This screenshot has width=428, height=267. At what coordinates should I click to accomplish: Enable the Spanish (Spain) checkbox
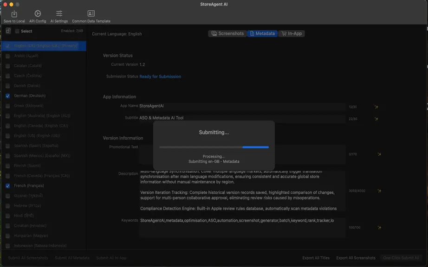pyautogui.click(x=7, y=146)
